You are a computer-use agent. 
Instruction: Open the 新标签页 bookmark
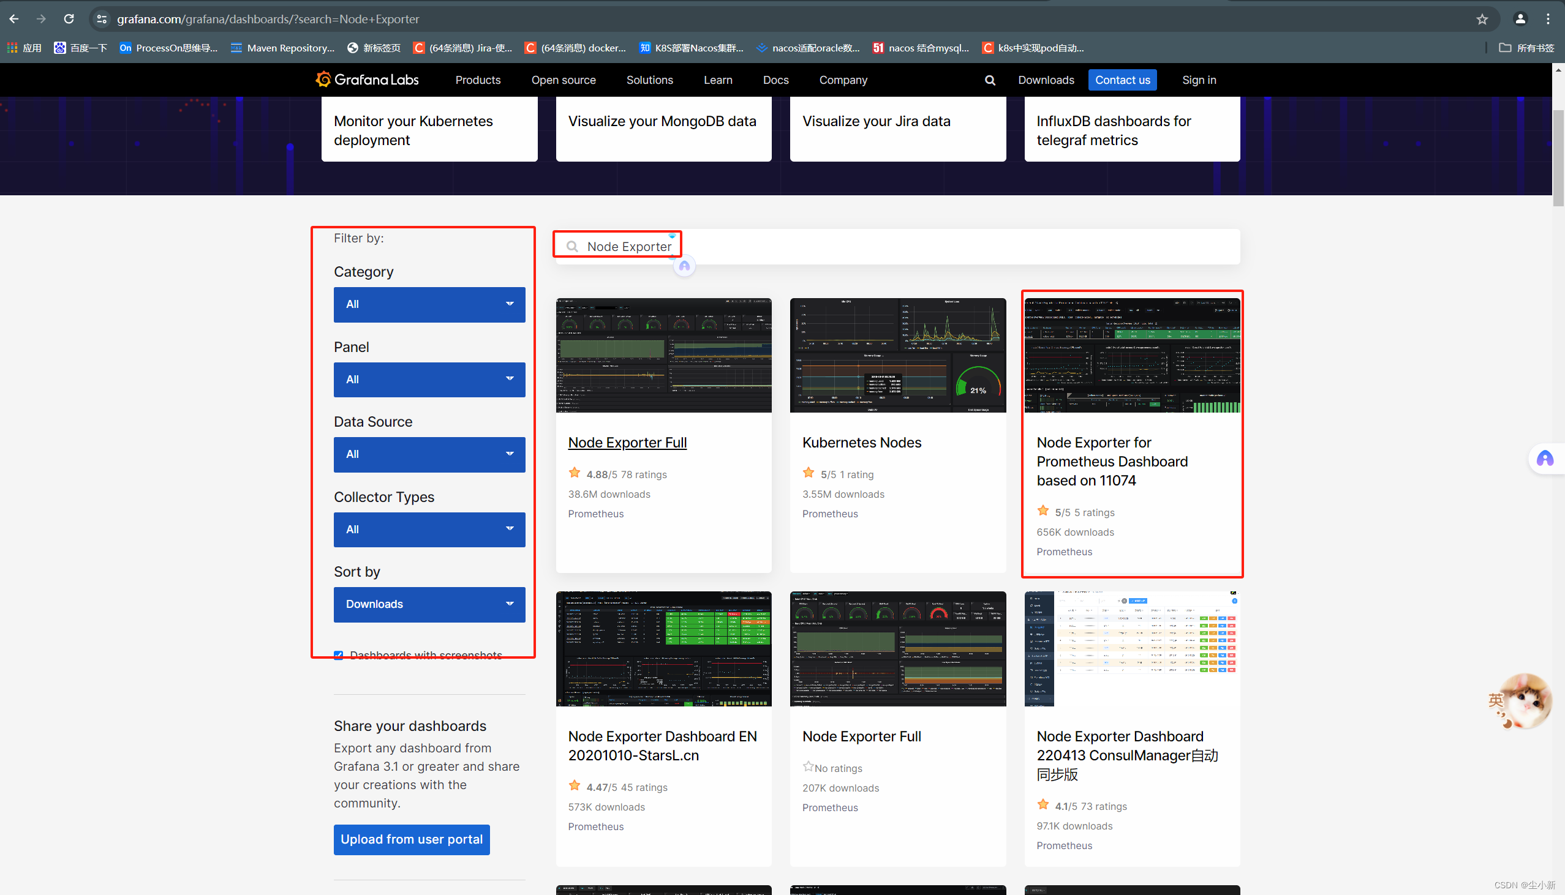click(374, 48)
